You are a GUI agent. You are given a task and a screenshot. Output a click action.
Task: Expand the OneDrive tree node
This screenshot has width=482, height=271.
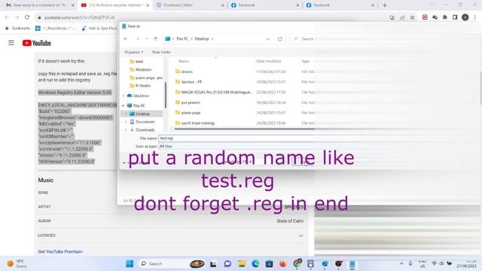[124, 96]
